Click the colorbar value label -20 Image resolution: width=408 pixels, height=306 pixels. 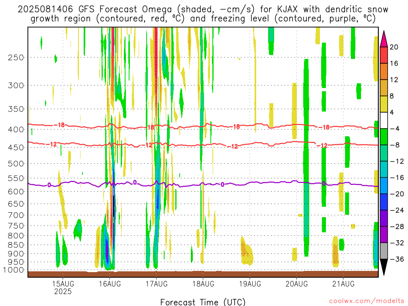(x=397, y=194)
